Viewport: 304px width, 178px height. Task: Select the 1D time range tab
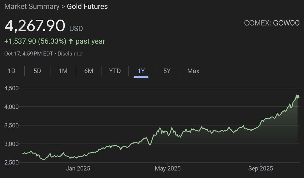tap(12, 71)
